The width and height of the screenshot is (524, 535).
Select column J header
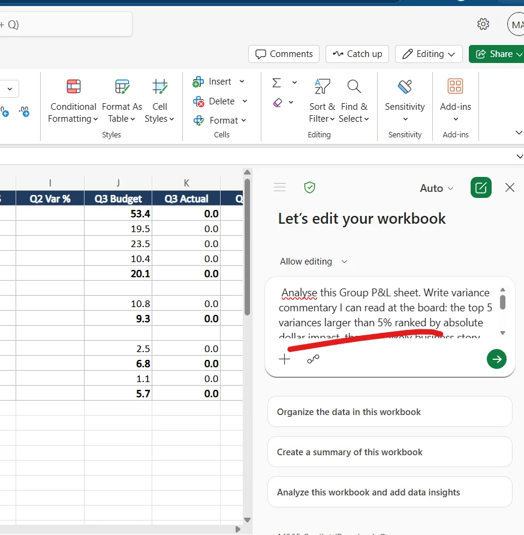click(x=118, y=183)
